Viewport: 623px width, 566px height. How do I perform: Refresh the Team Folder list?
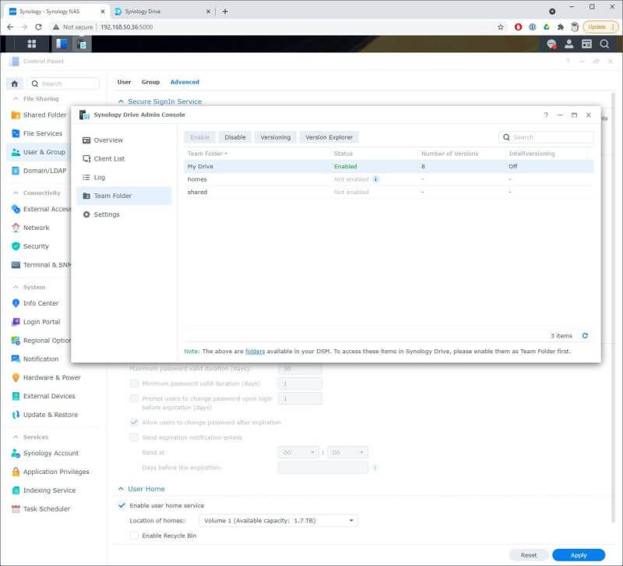point(584,335)
